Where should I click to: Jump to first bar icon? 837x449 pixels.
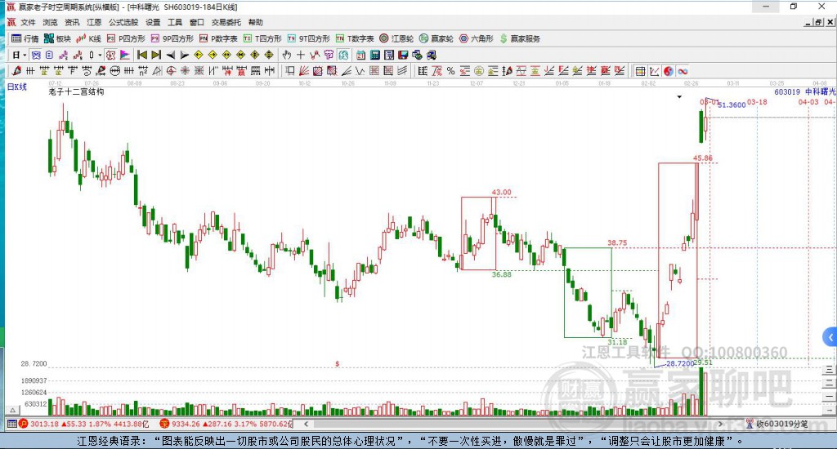coord(142,55)
